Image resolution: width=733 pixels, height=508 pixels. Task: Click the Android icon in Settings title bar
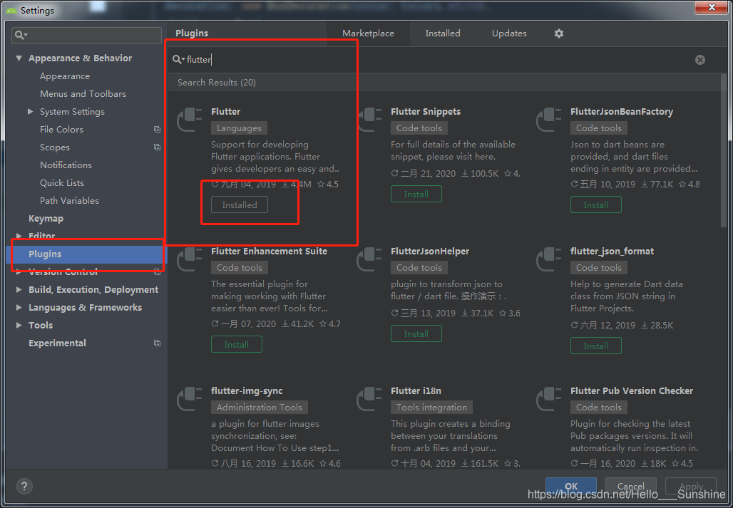pyautogui.click(x=11, y=10)
